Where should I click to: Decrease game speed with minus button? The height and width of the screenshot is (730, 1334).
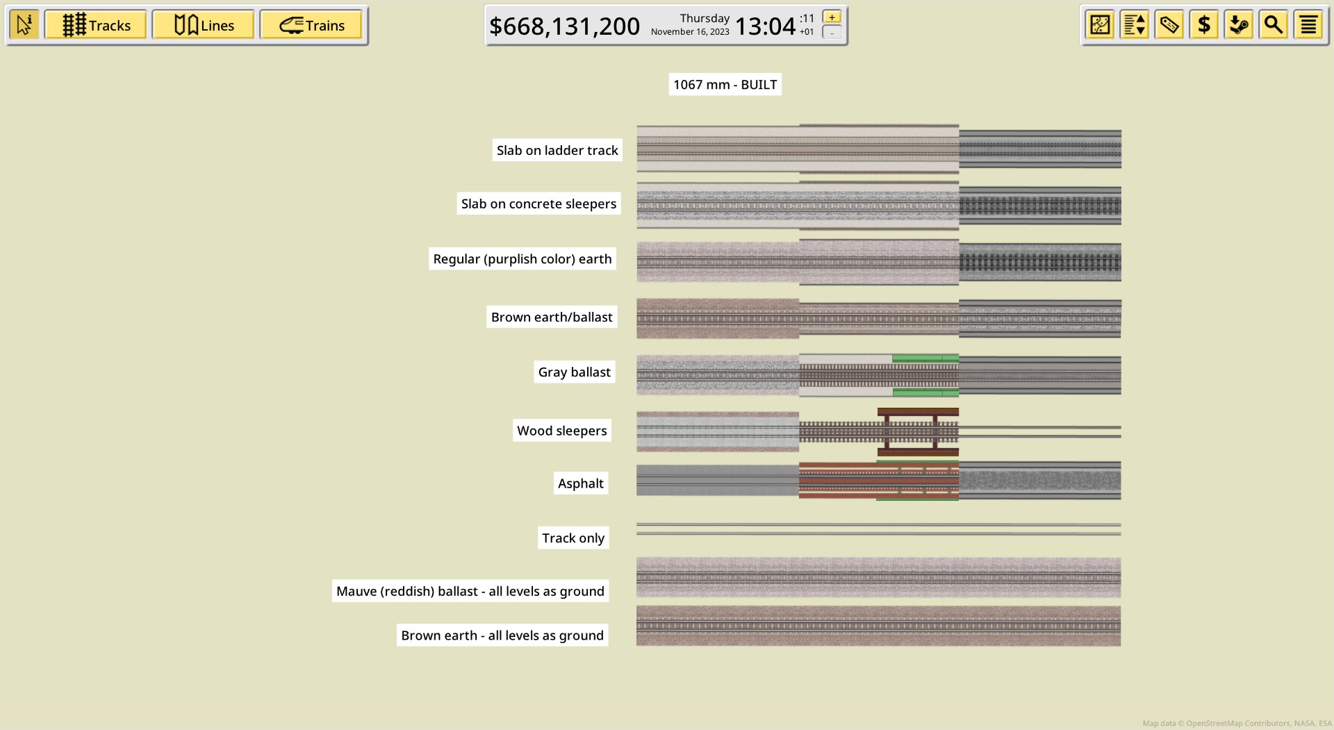(832, 33)
